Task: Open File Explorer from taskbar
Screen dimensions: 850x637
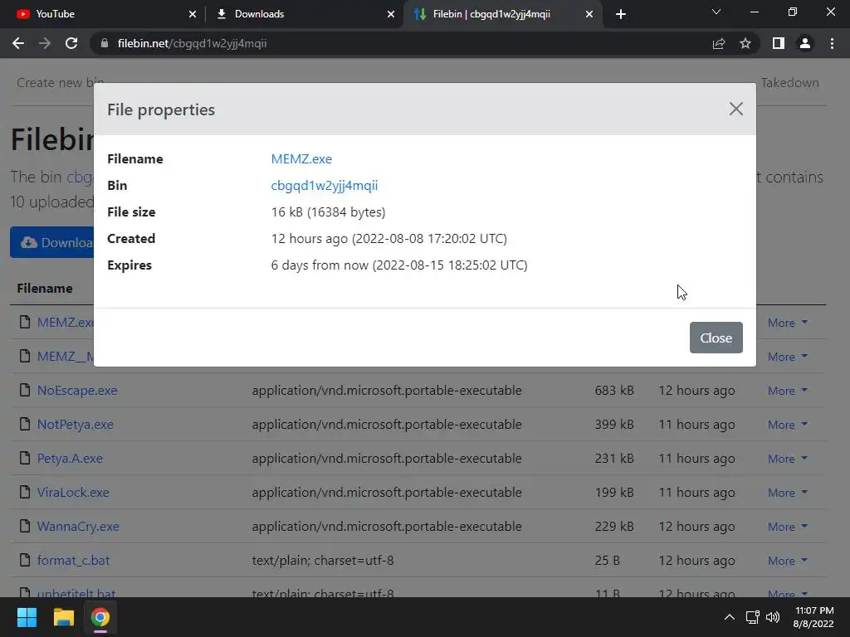Action: click(x=63, y=617)
